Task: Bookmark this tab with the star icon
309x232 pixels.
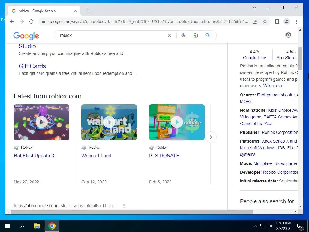Action: [x=265, y=21]
